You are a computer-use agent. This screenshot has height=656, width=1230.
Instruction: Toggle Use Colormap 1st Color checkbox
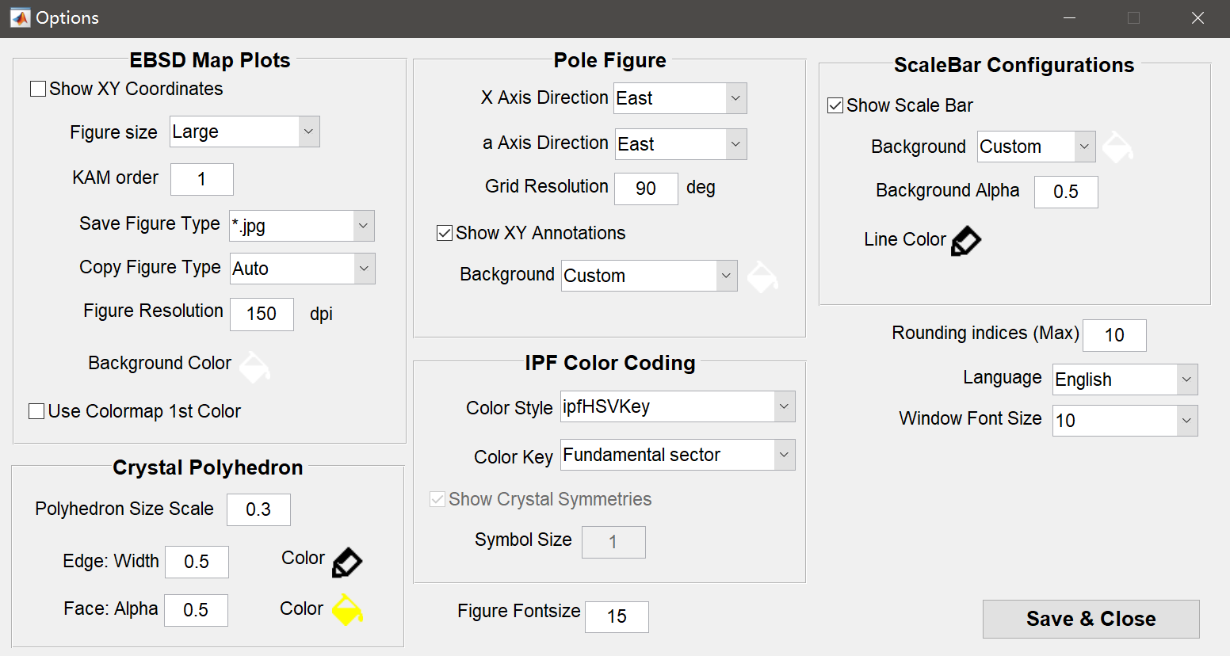coord(36,411)
